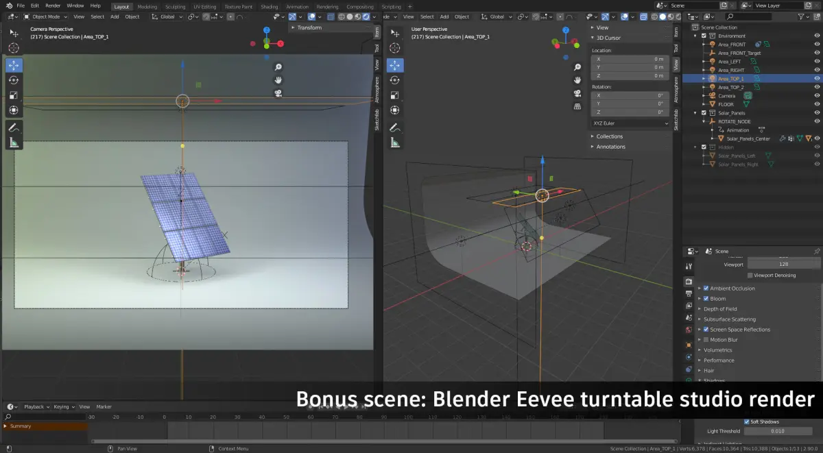823x453 pixels.
Task: Select the Rotate tool in right viewport
Action: 395,80
